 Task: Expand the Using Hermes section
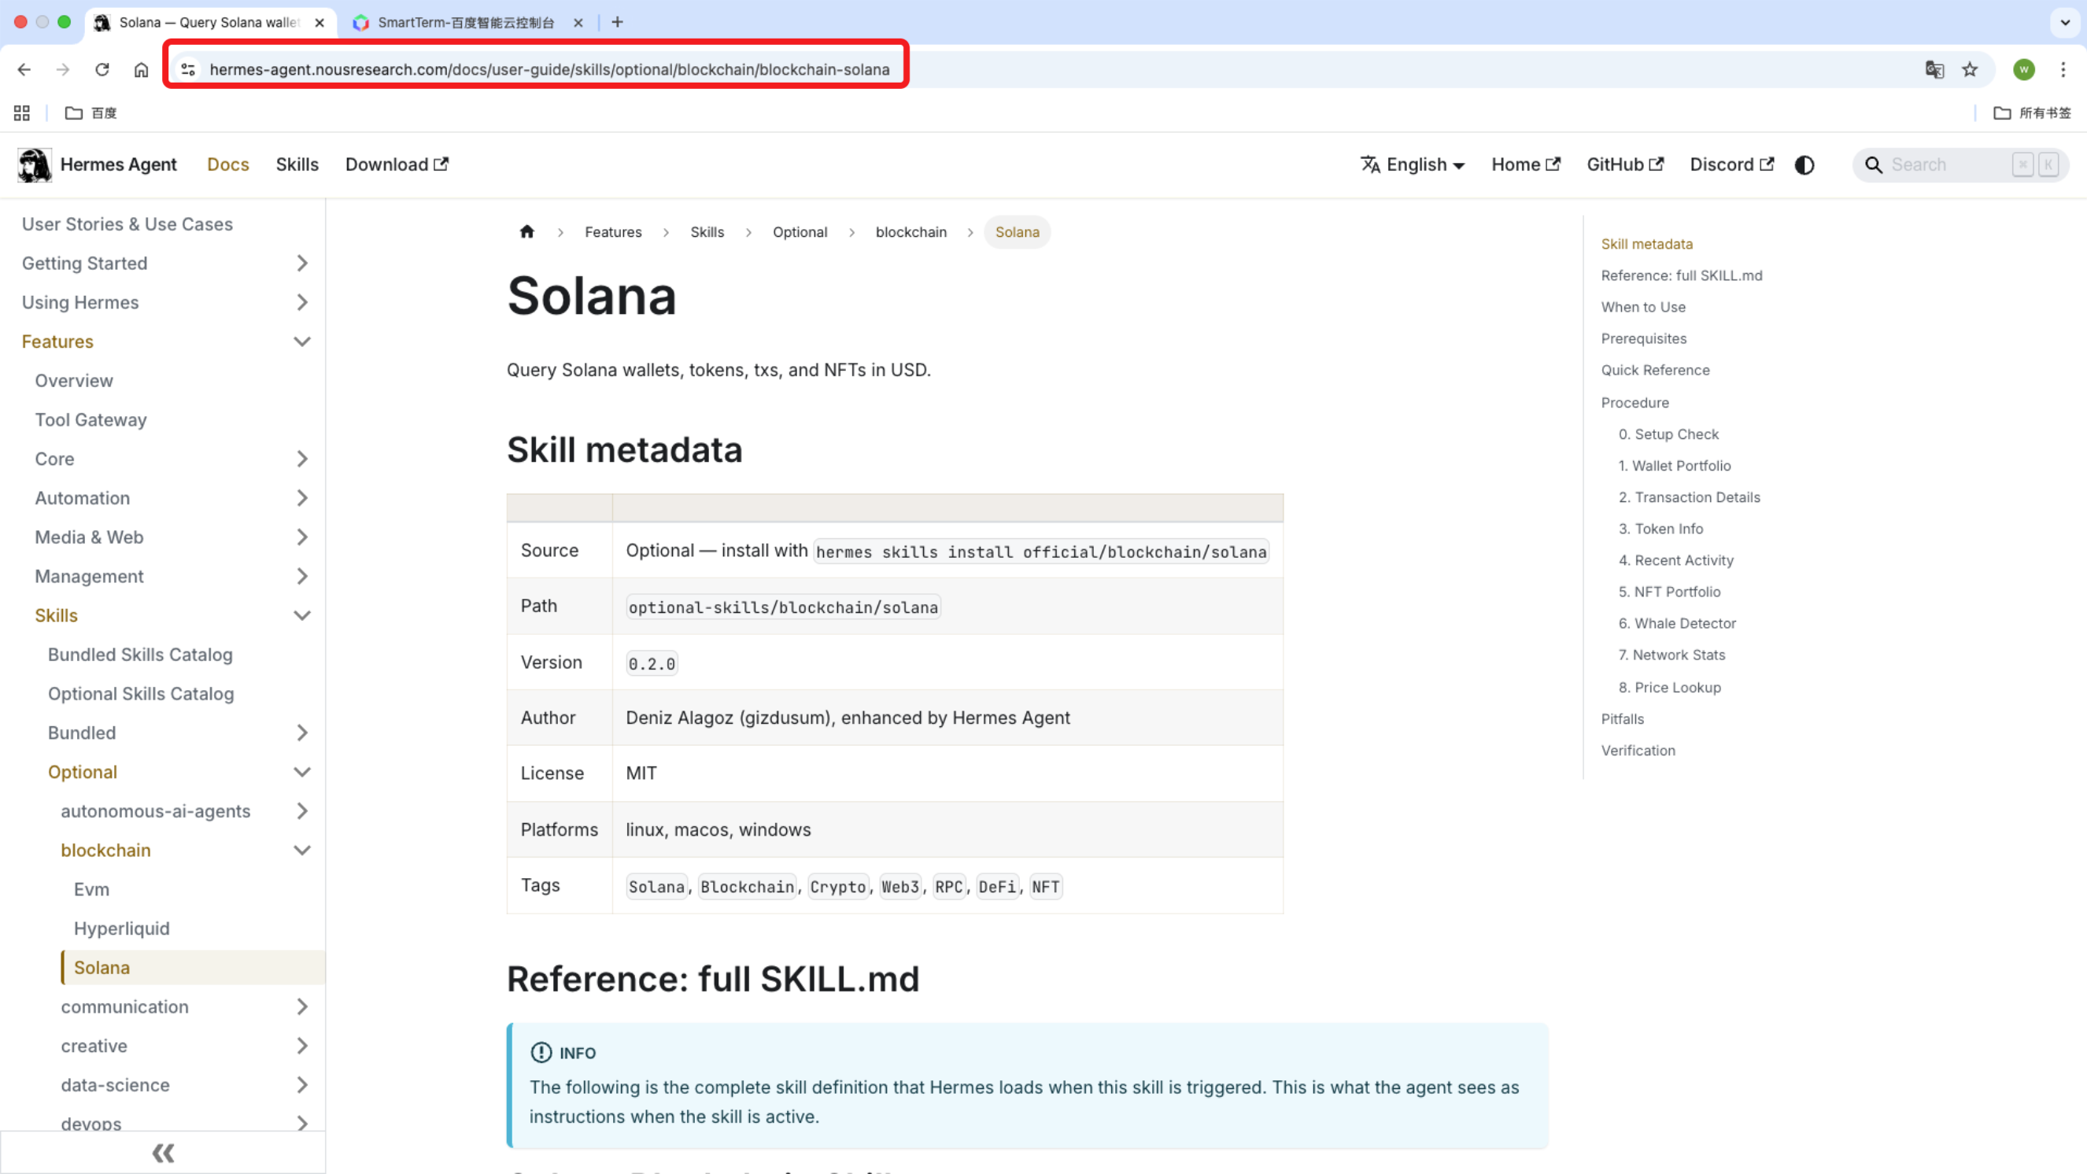pyautogui.click(x=302, y=302)
